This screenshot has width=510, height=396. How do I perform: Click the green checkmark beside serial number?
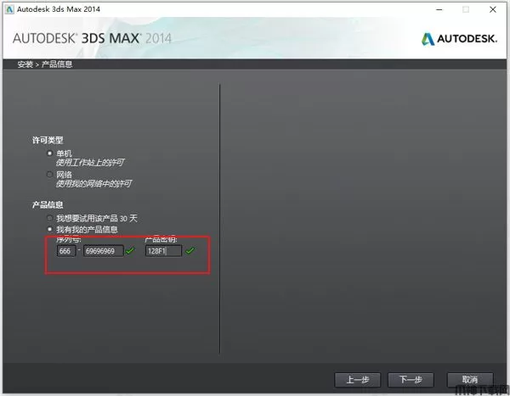pos(130,251)
